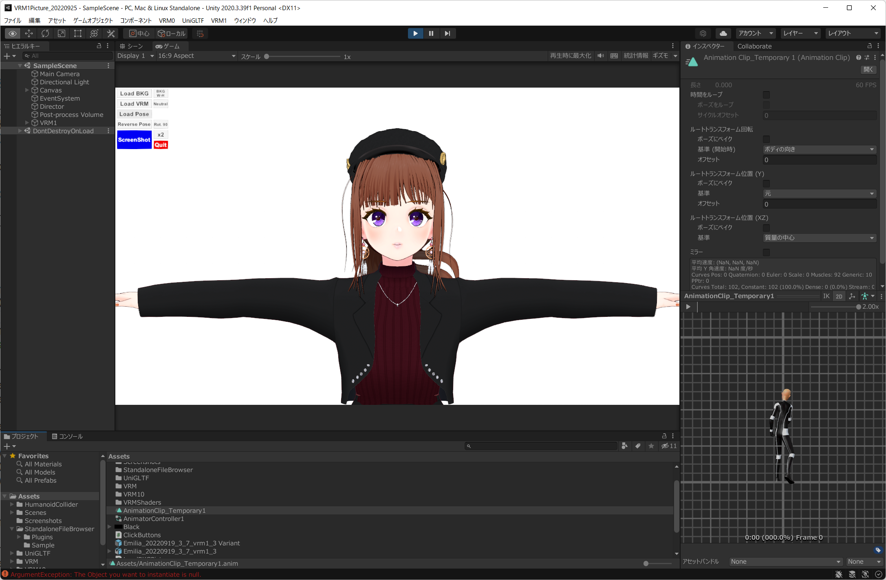Toggle hidden packages visibility count icon
Viewport: 886px width, 580px height.
[x=669, y=446]
